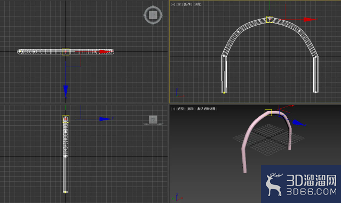Select the right corner vertex where arch meets leg
The width and height of the screenshot is (341, 203).
point(315,57)
